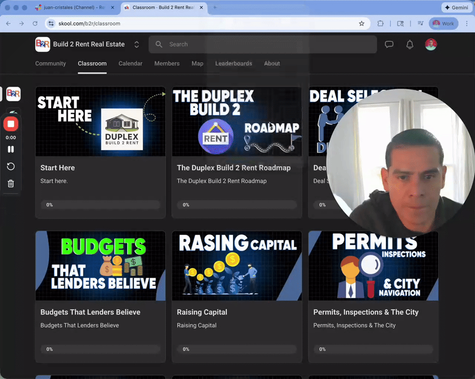This screenshot has width=475, height=379.
Task: Open the Budgets That Lenders Believe thumbnail
Action: [101, 266]
